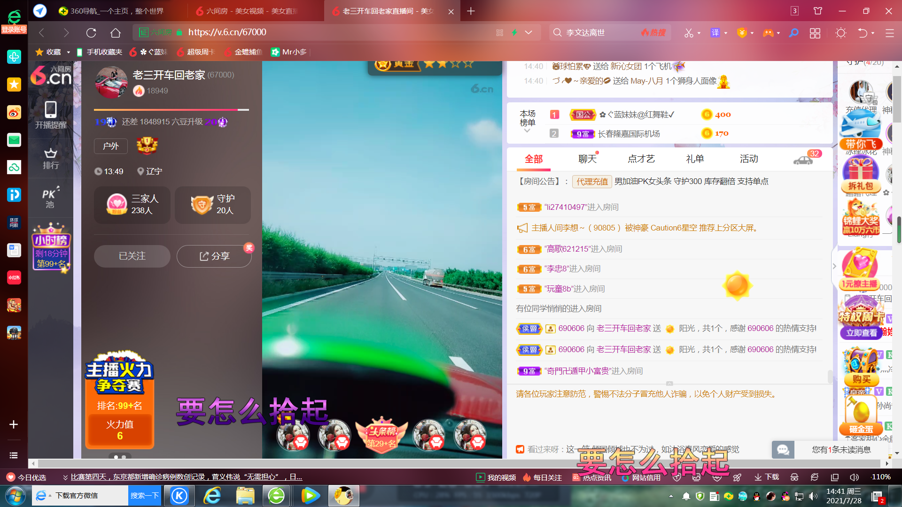Open the 守护 20人 guardian panel
This screenshot has height=507, width=902.
(213, 205)
